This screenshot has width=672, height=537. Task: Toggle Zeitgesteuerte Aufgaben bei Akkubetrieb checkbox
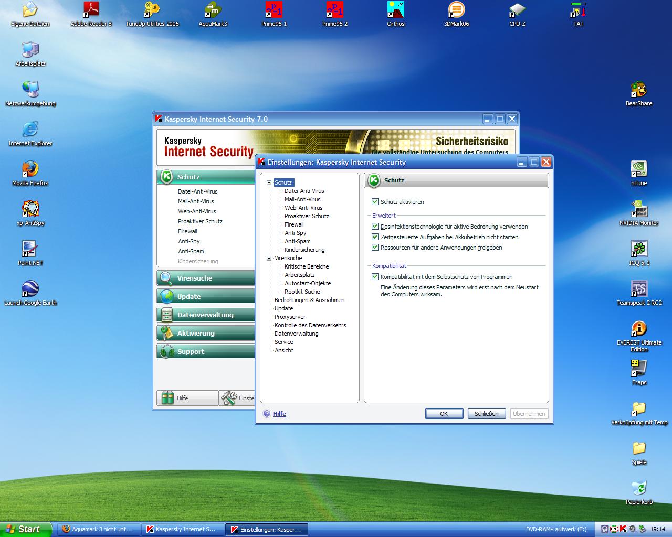click(375, 237)
